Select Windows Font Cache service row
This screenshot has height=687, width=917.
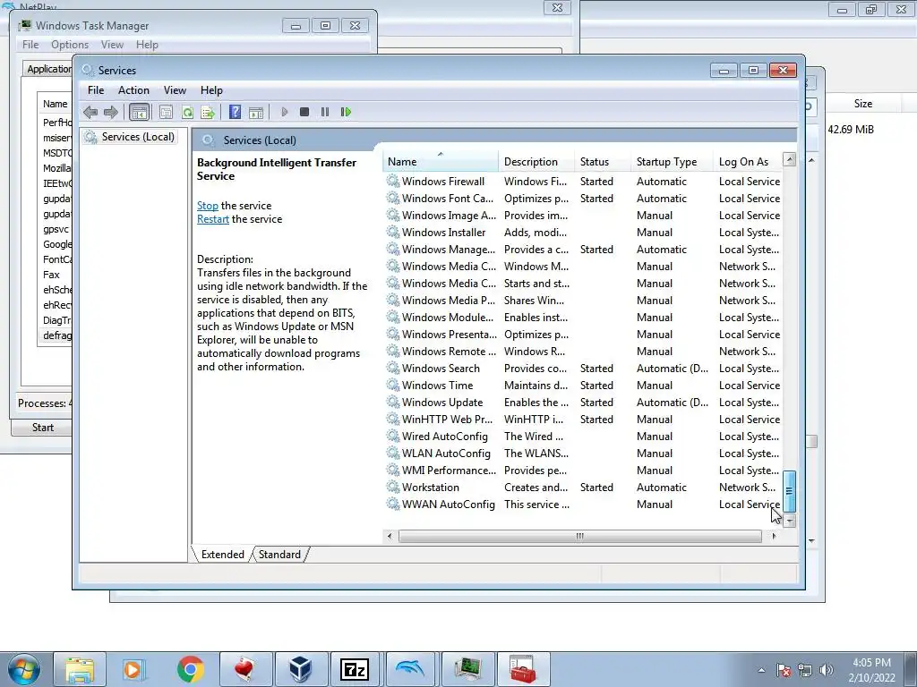coord(583,199)
